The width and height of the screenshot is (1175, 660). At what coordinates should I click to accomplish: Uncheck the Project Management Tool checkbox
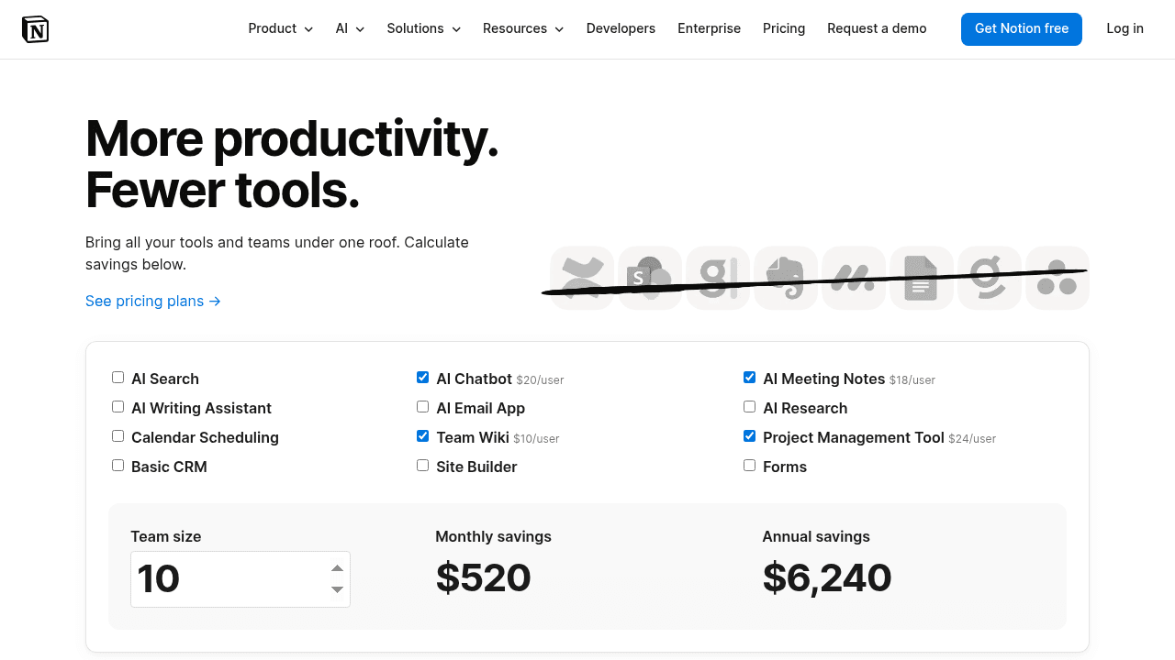pyautogui.click(x=749, y=436)
